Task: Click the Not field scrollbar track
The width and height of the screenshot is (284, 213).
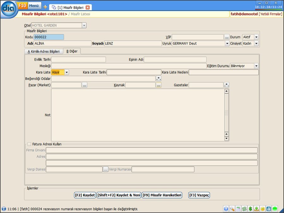Action: [x=226, y=113]
